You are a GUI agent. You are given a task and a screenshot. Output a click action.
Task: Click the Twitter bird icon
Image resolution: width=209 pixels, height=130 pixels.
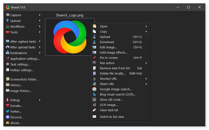(8, 111)
